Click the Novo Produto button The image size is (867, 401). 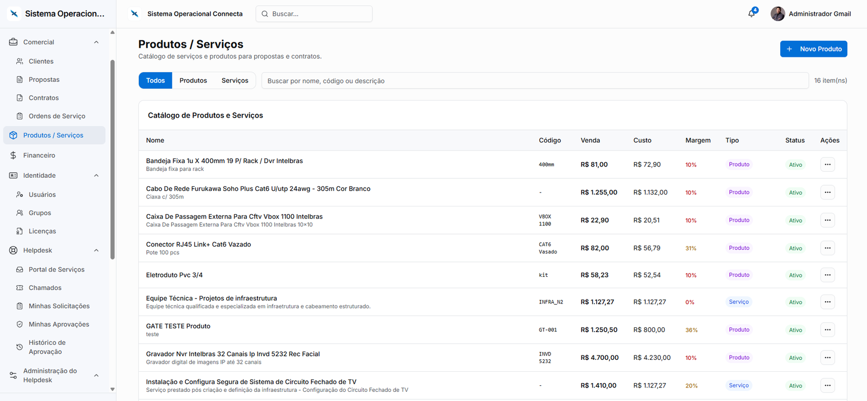813,49
